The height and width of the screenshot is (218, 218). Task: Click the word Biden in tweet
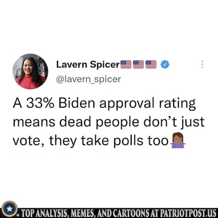[77, 103]
